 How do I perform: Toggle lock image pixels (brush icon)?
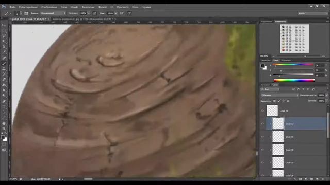click(x=279, y=101)
